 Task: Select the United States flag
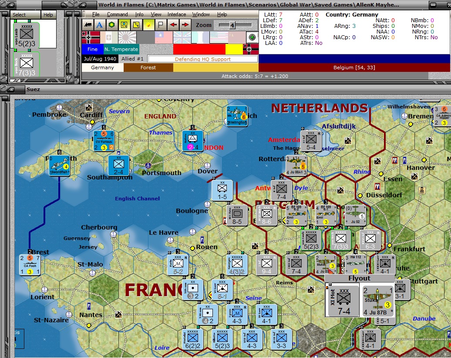point(219,37)
